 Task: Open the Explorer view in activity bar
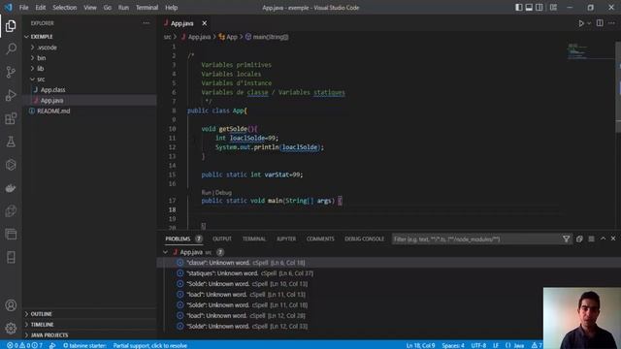[11, 26]
